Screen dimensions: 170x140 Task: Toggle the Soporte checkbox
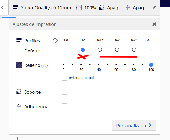point(64,92)
